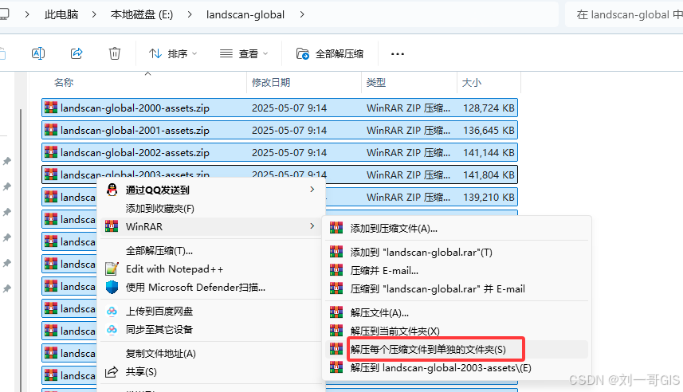Click the Microsoft Defender shield icon
Screen dimensions: 683x392
[112, 287]
